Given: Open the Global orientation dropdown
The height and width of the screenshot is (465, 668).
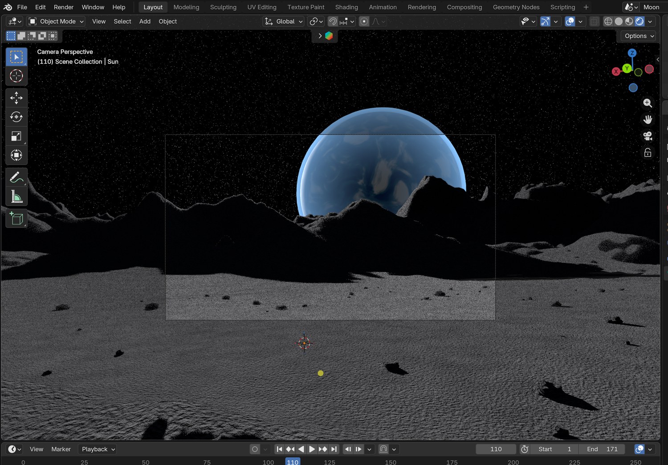Looking at the screenshot, I should click(x=284, y=21).
